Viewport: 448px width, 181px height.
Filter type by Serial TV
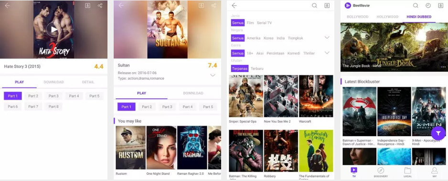click(264, 23)
